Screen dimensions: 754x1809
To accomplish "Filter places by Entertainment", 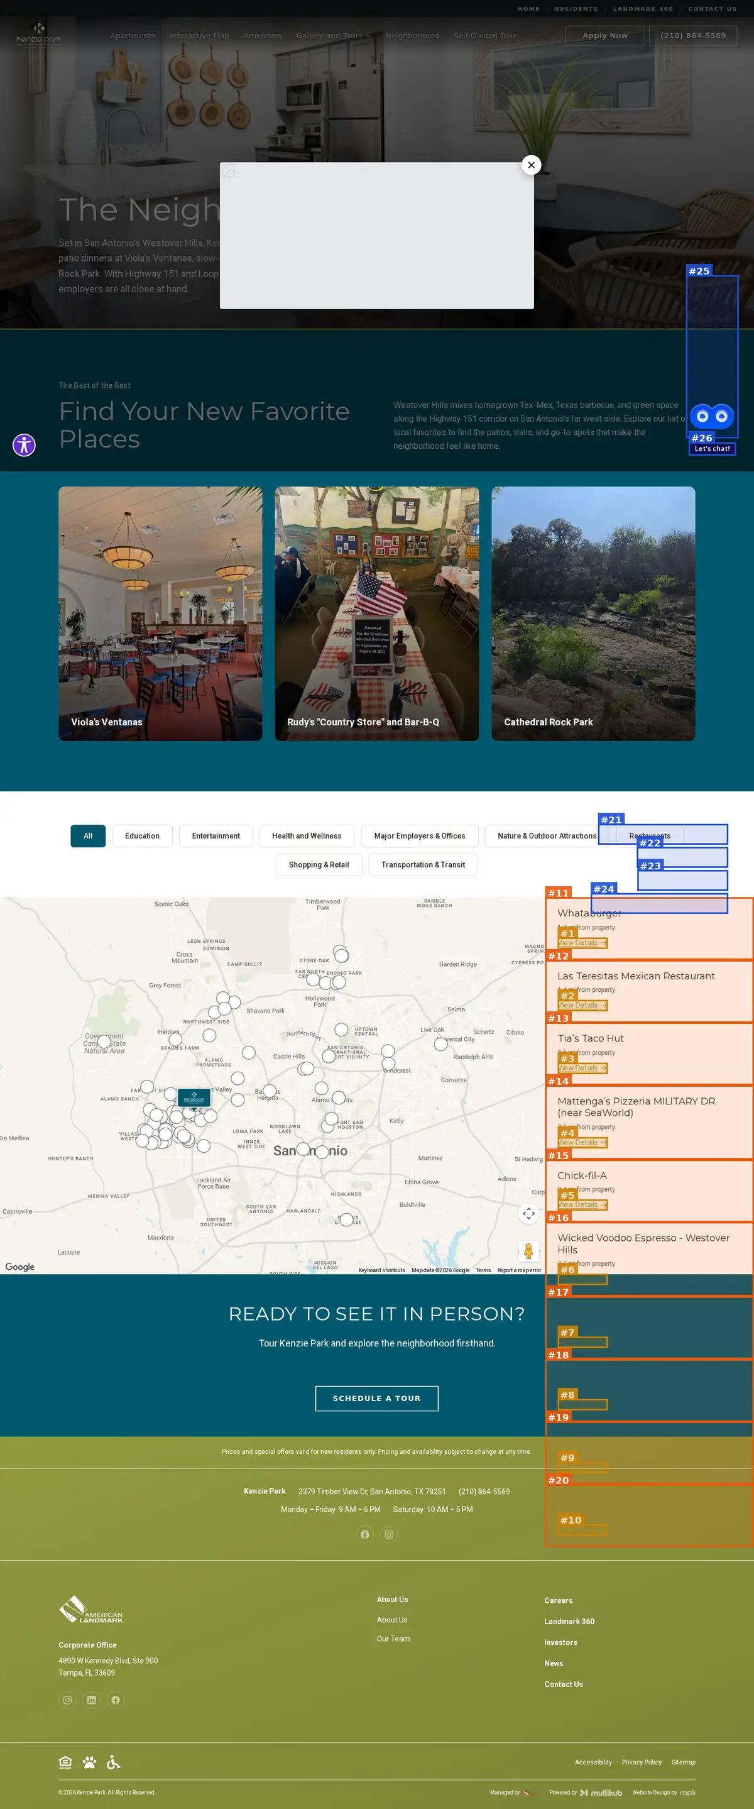I will (216, 836).
